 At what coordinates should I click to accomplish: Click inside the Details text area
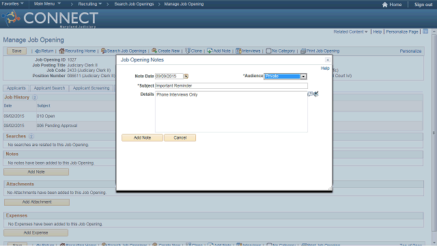pos(231,111)
